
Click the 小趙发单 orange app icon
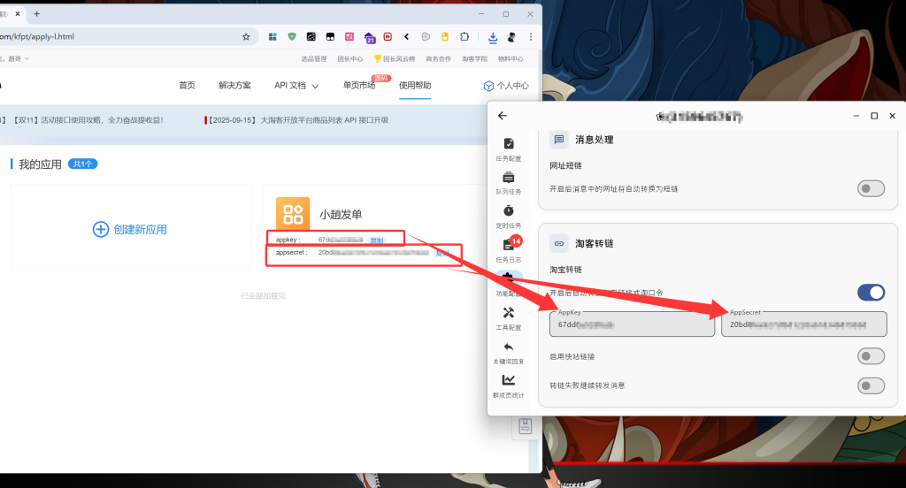pyautogui.click(x=293, y=214)
